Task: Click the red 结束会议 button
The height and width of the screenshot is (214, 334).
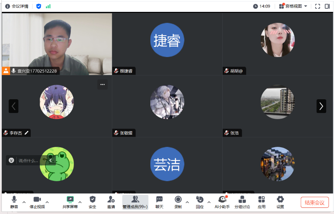Action: [x=314, y=202]
